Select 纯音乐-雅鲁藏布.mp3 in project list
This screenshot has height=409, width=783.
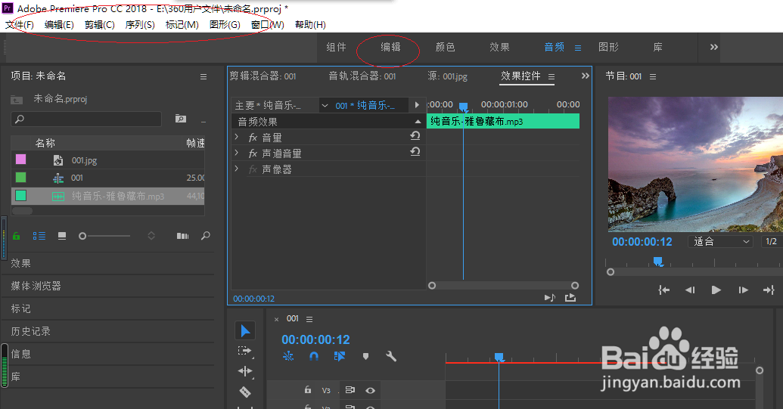tap(108, 196)
